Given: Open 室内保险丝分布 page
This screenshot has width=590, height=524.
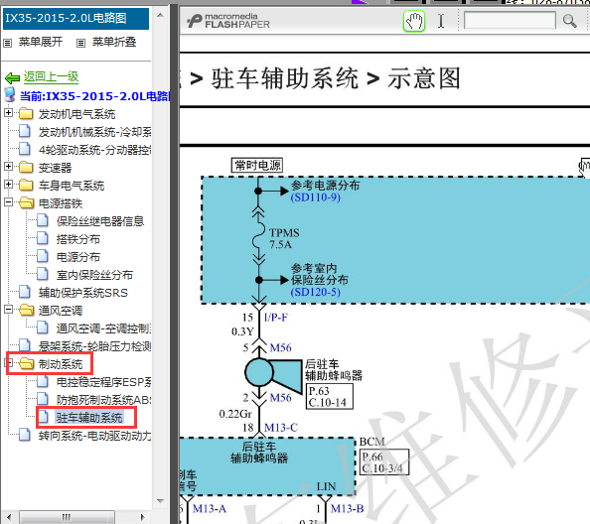Looking at the screenshot, I should 94,275.
